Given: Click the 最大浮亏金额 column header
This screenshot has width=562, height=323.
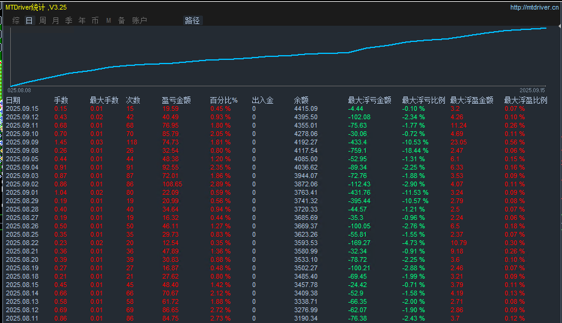Looking at the screenshot, I should 369,100.
